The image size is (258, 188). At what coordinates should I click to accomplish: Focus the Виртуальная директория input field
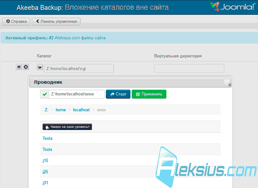[x=189, y=69]
